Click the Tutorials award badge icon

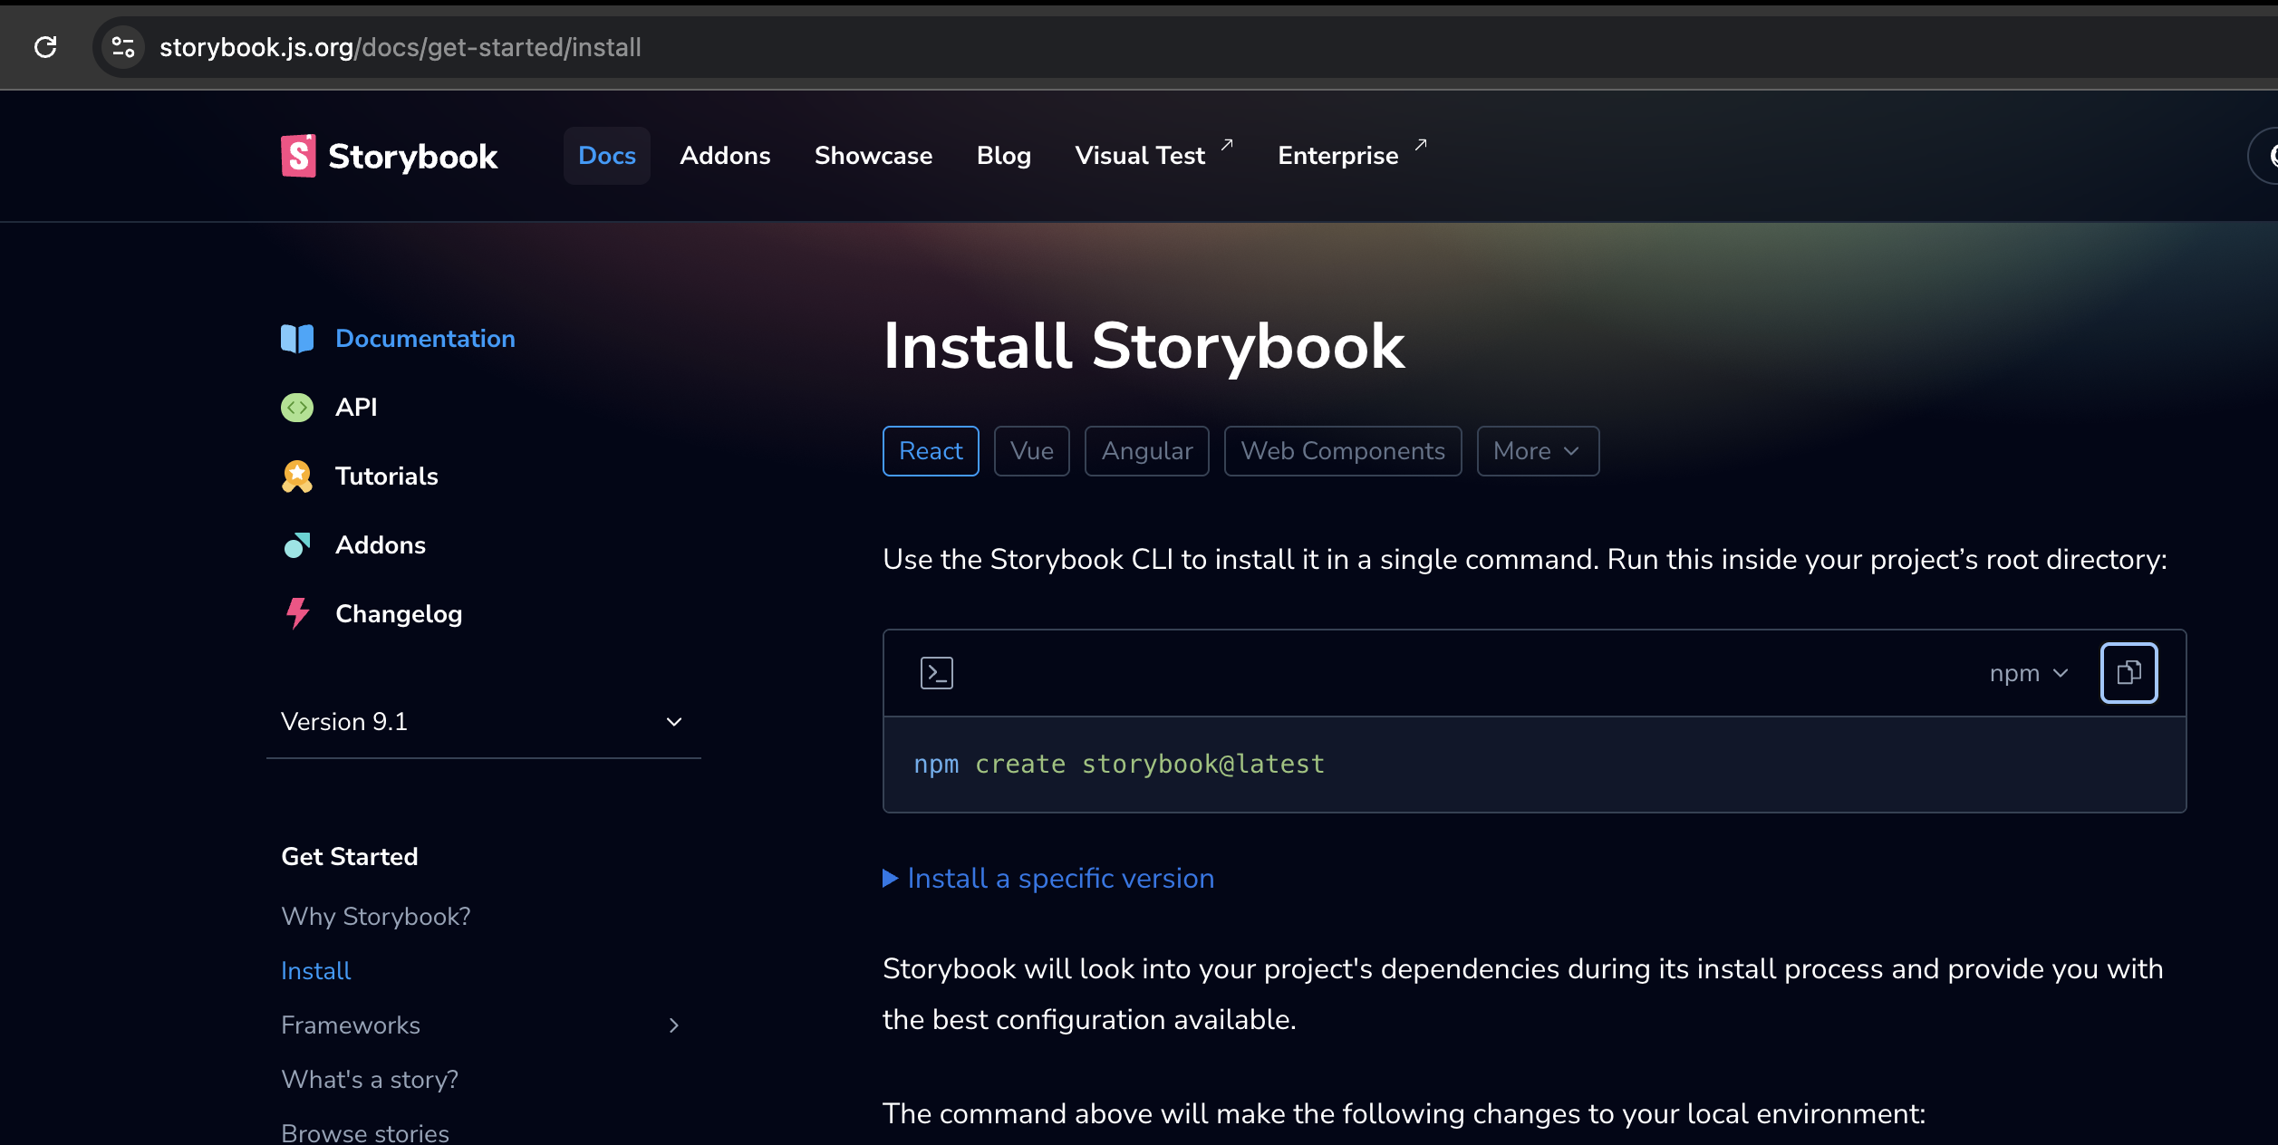[297, 476]
